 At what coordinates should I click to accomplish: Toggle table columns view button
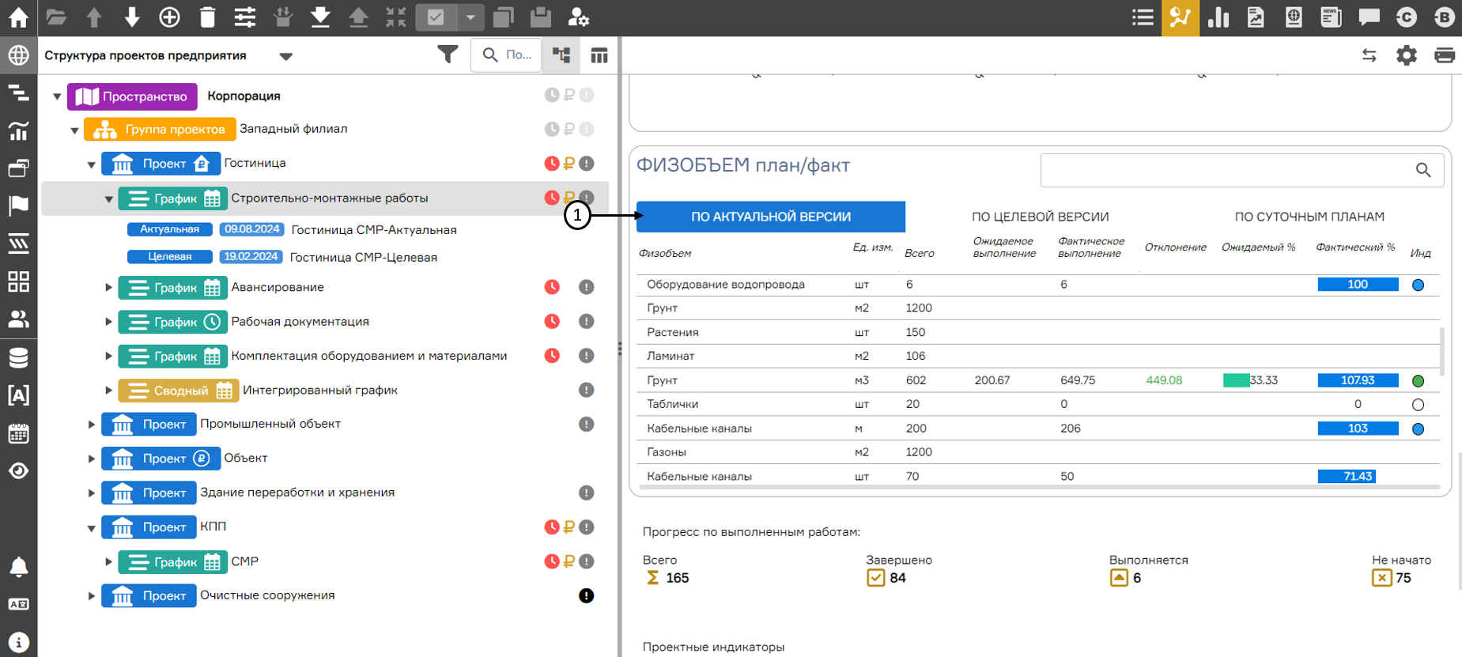coord(599,55)
